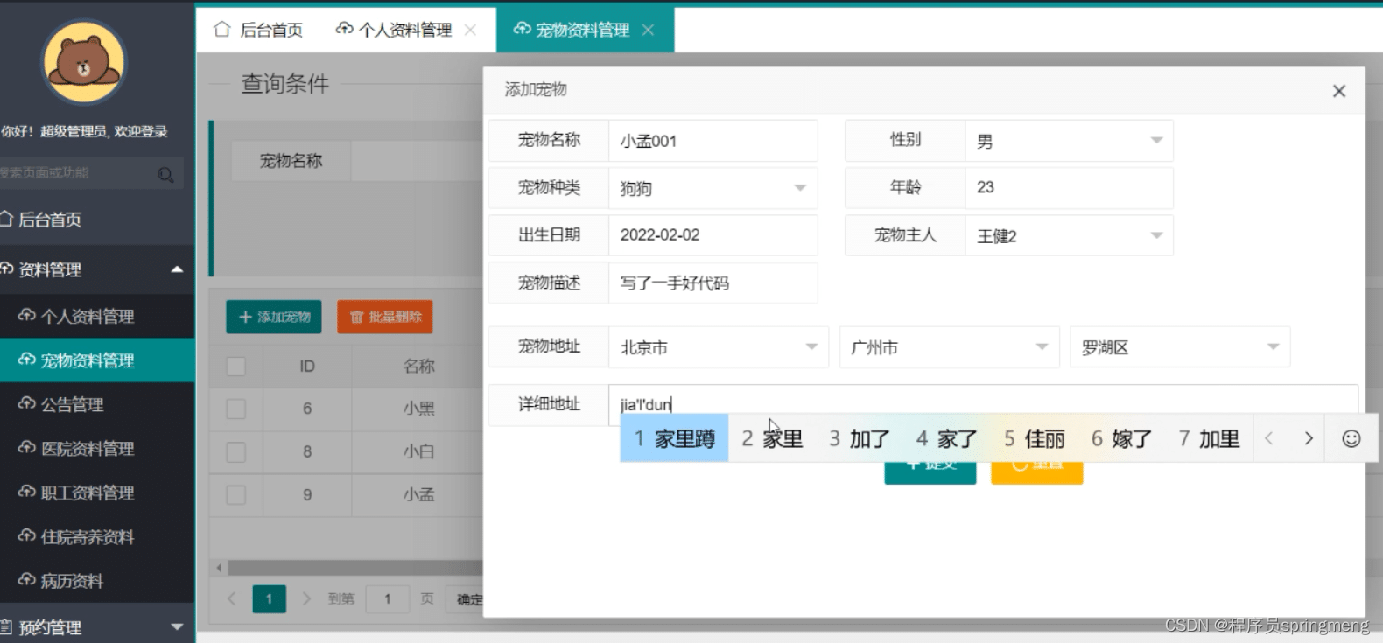This screenshot has width=1383, height=643.
Task: Open the 广州市 city dropdown
Action: coord(949,347)
